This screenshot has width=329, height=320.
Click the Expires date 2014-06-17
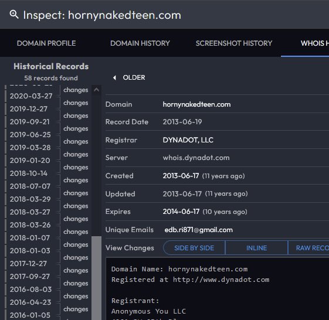pos(181,212)
